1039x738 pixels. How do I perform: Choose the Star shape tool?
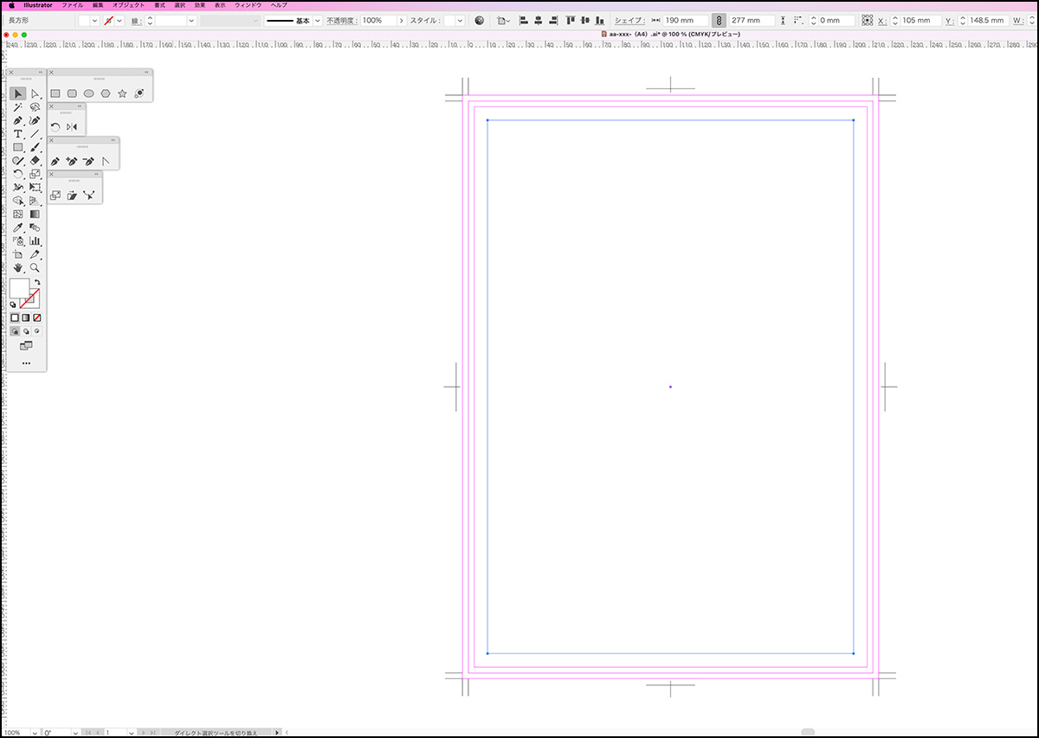click(122, 93)
